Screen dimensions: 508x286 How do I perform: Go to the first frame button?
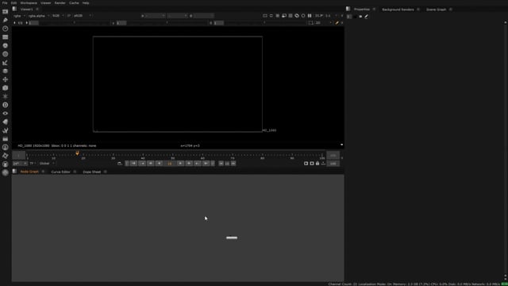coord(133,164)
